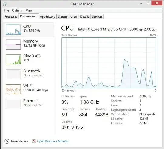The width and height of the screenshot is (164, 149).
Task: Click the Task Manager title bar icon
Action: pos(5,4)
